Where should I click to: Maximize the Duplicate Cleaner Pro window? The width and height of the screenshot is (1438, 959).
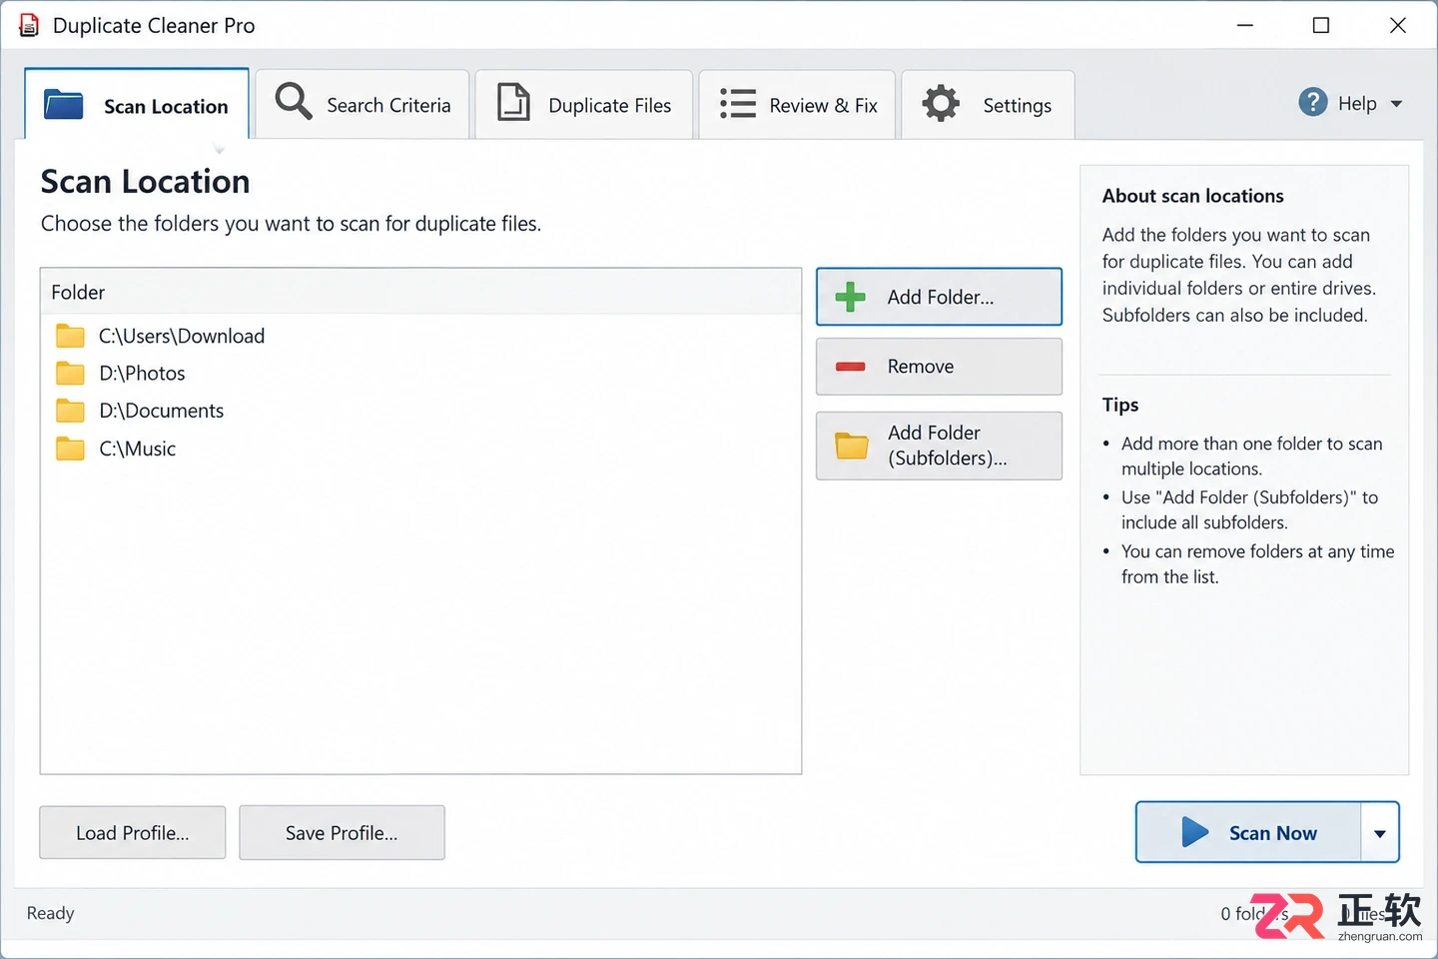[1321, 25]
